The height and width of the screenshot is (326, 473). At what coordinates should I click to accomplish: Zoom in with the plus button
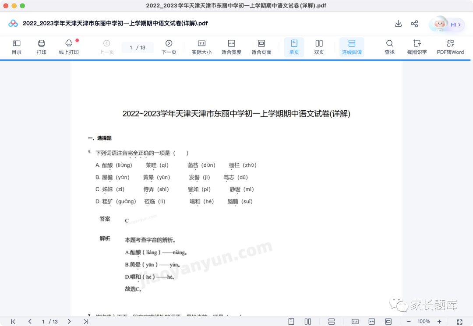tap(439, 322)
